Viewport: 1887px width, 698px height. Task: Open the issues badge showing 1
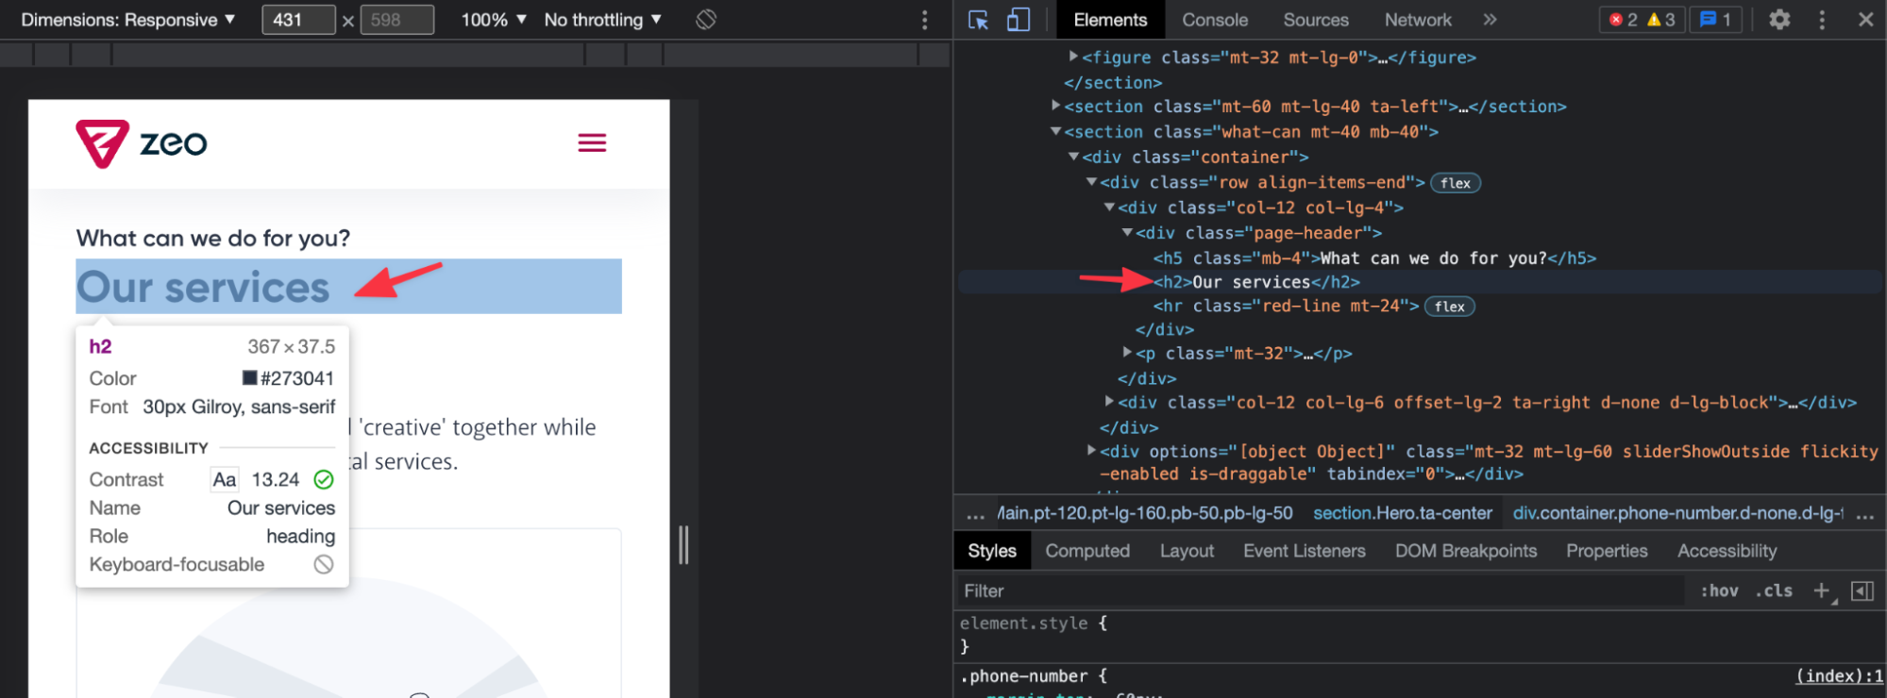tap(1715, 20)
